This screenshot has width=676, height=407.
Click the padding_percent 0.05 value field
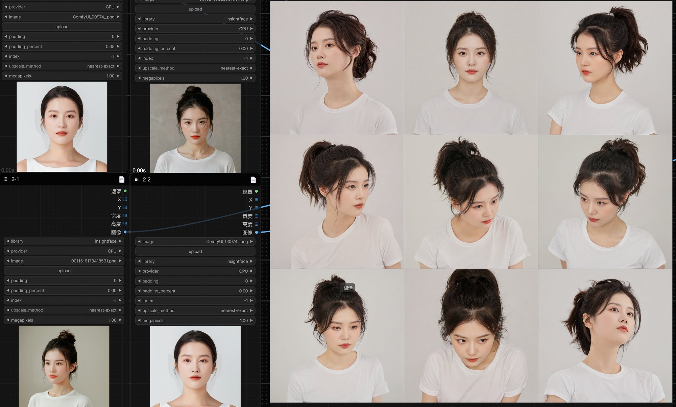point(62,47)
